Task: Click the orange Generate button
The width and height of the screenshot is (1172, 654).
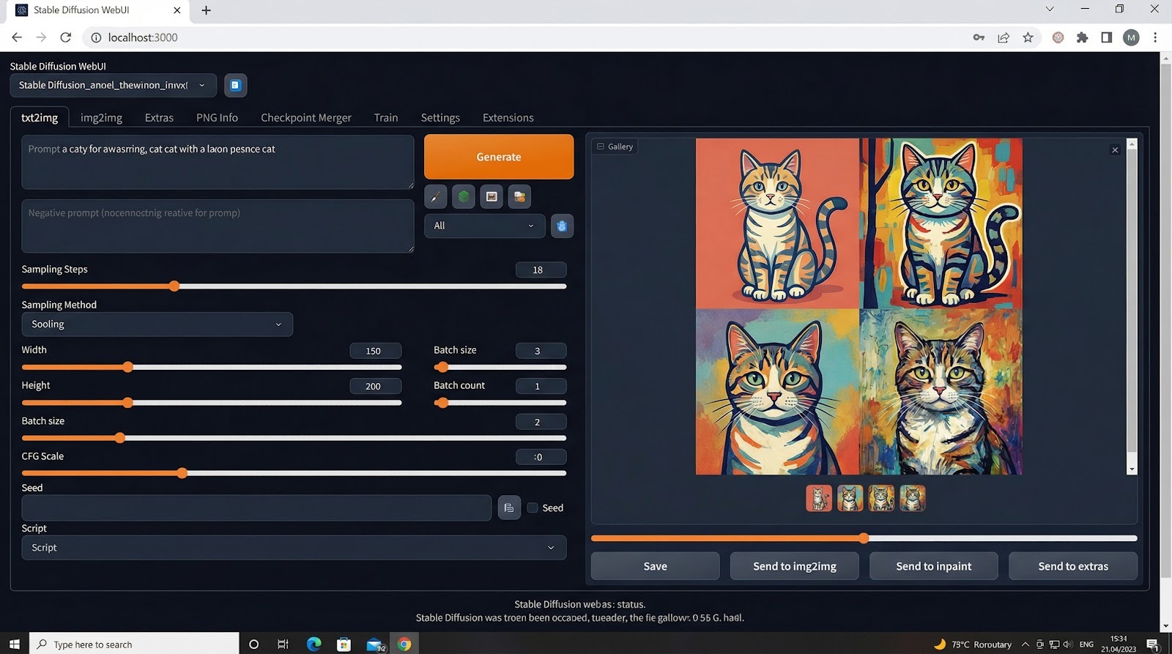Action: [499, 157]
